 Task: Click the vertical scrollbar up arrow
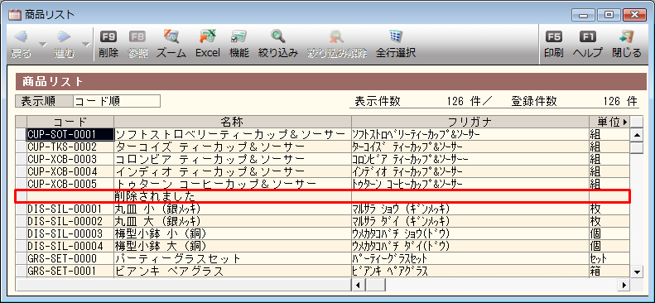click(x=637, y=135)
